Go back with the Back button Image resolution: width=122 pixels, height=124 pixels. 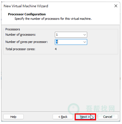(x=63, y=117)
